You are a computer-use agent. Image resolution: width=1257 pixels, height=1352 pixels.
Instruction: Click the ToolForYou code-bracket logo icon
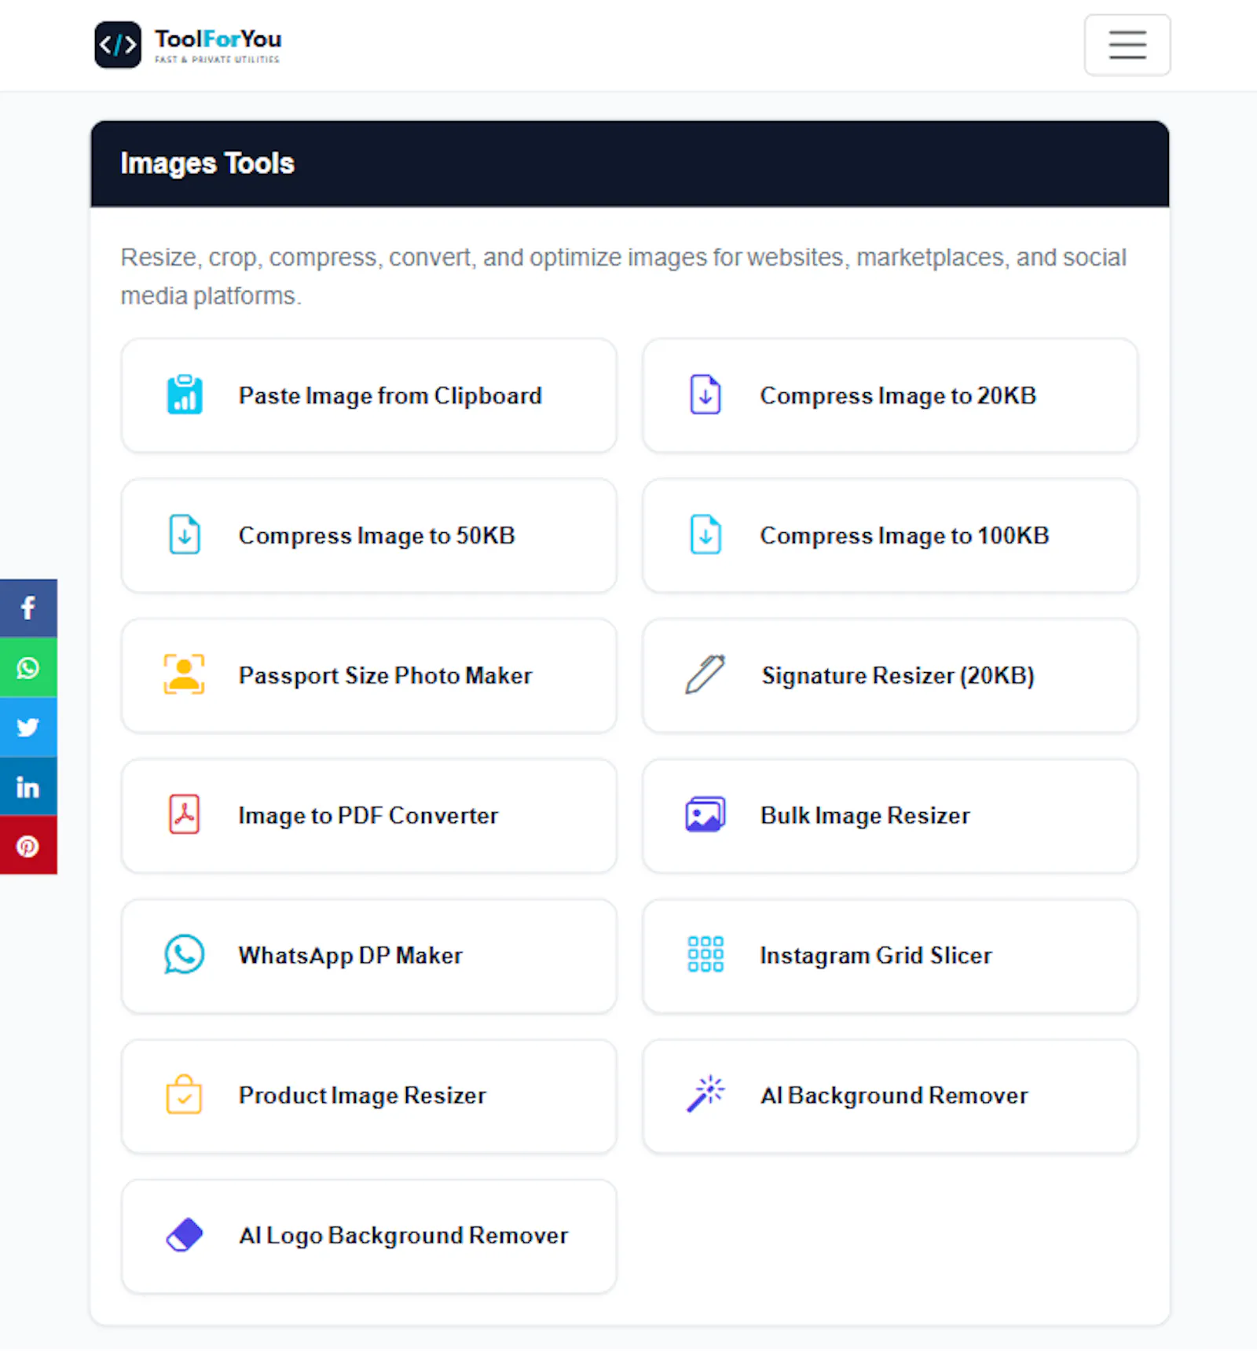[118, 45]
